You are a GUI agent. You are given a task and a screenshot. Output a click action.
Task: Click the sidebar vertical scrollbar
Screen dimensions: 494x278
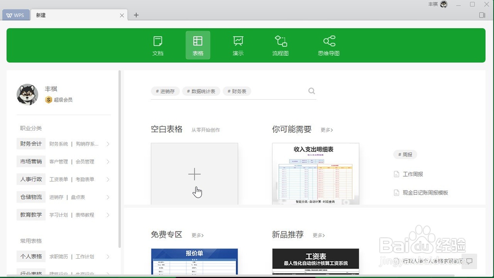120,159
